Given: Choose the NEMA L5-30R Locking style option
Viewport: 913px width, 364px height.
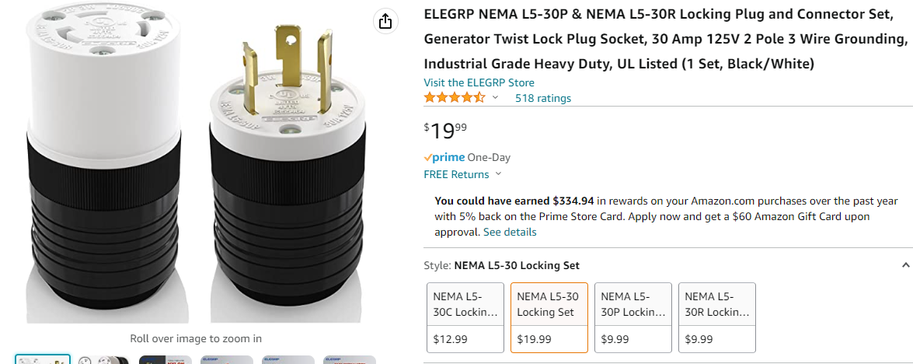Looking at the screenshot, I should (x=717, y=317).
